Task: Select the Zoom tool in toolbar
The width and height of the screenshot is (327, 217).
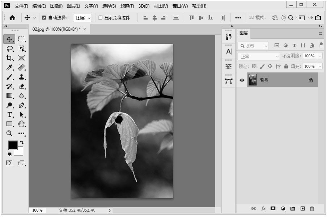Action: tap(9, 133)
